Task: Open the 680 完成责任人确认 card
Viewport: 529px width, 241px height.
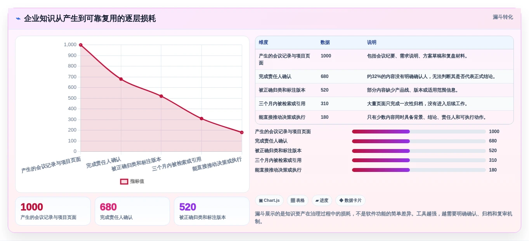Action: click(132, 211)
